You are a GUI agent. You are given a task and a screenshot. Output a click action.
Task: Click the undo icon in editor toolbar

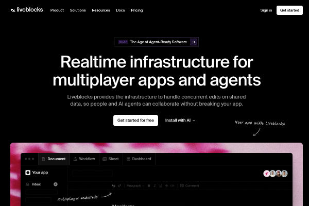tap(113, 186)
